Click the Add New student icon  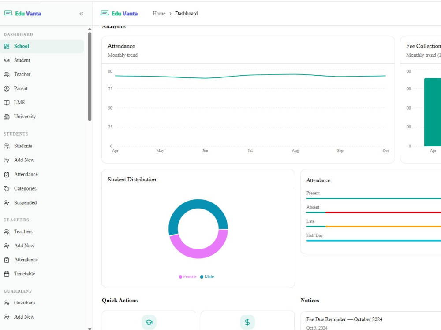coord(7,160)
